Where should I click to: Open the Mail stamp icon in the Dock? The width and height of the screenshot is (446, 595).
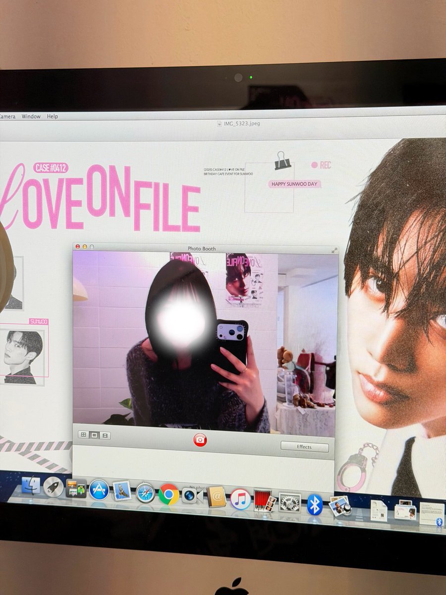click(122, 491)
